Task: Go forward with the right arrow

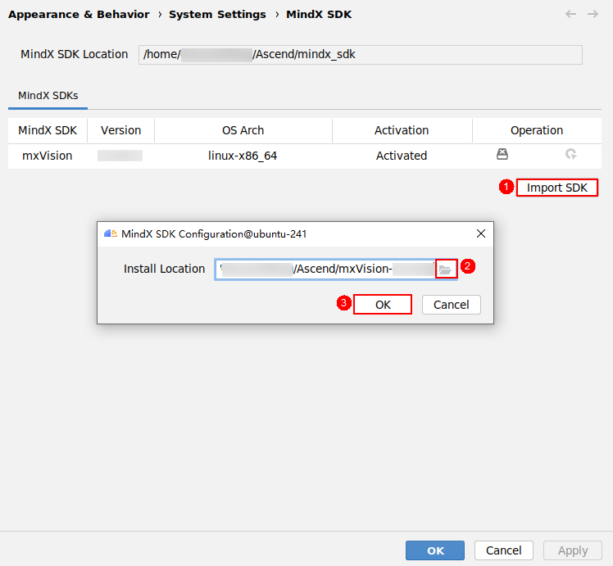Action: (593, 15)
